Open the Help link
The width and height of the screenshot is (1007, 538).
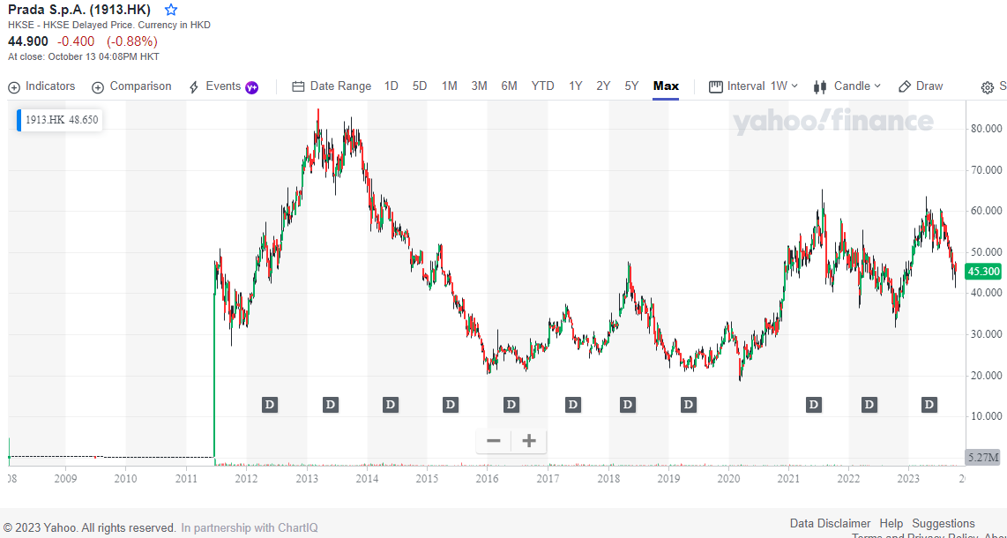point(891,523)
